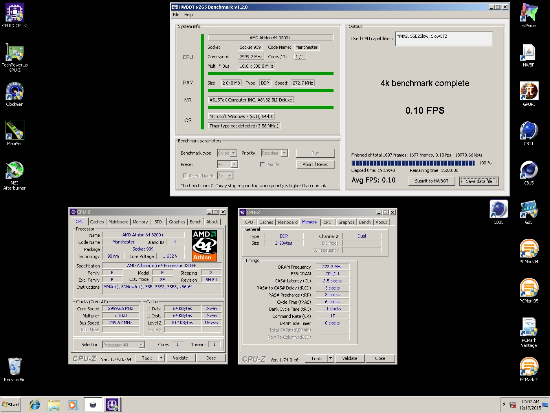Click the DRAM Frequency 272.7 MHz value
This screenshot has width=550, height=413.
[332, 267]
